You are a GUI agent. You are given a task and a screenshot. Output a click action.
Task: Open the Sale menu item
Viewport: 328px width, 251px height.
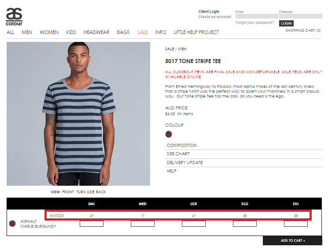point(142,32)
